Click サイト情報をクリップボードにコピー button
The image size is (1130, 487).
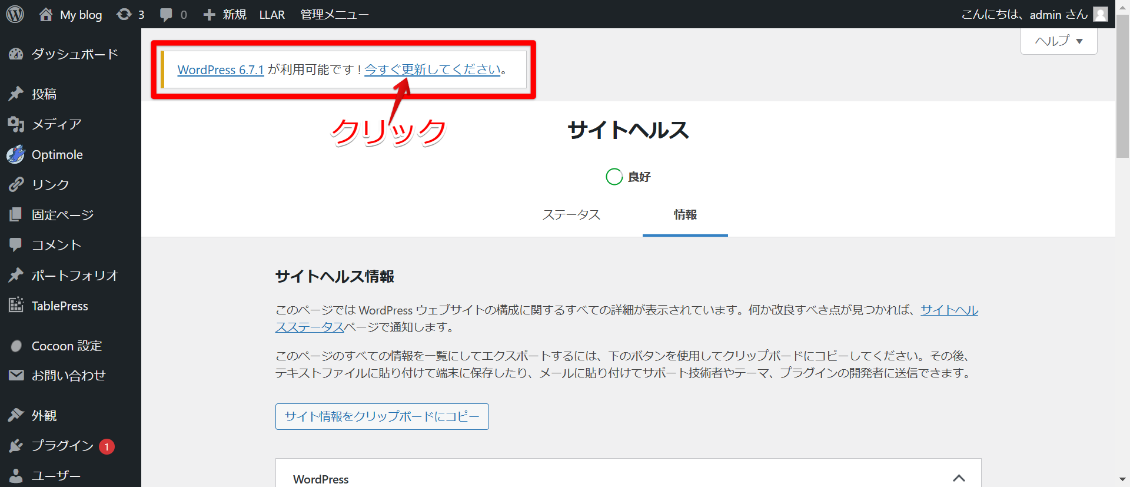coord(382,416)
